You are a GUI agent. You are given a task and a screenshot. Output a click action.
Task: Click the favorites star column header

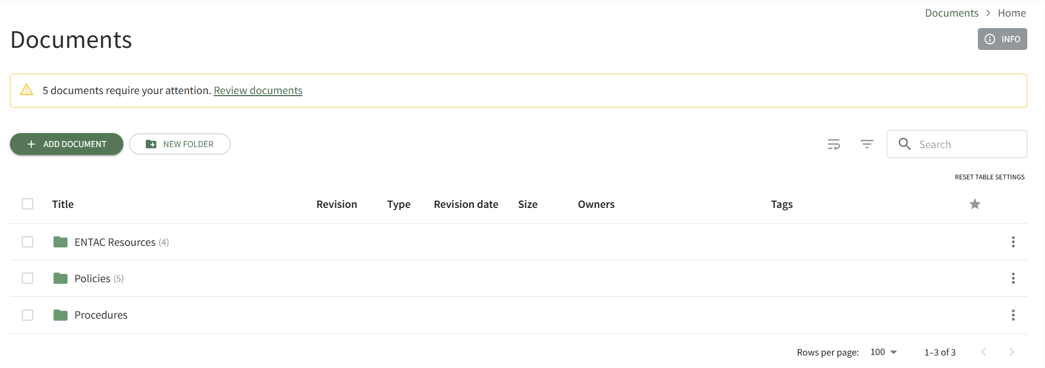click(x=975, y=204)
